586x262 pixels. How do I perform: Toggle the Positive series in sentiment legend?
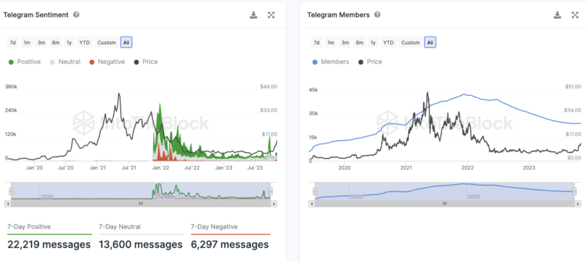[24, 62]
